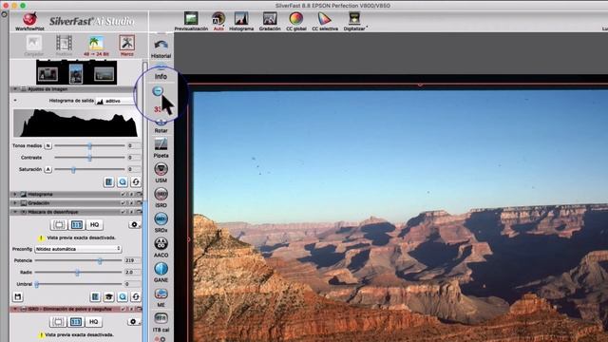Open the Marco frame settings
The image size is (608, 342).
click(126, 46)
